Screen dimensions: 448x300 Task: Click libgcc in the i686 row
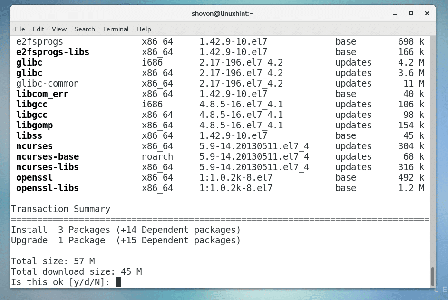point(32,105)
